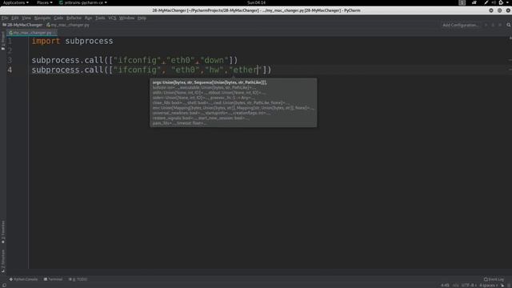Open the Applications menu in top panel

click(x=16, y=2)
